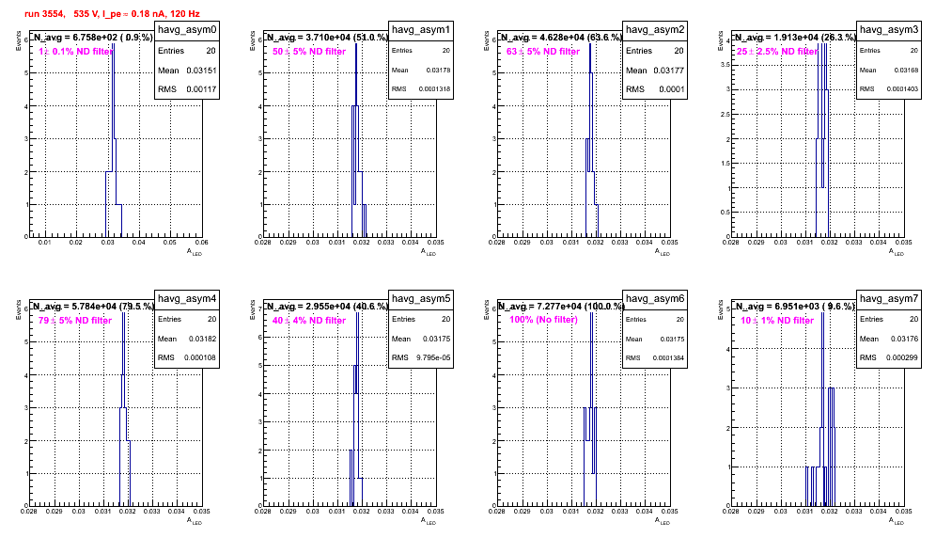Select the havg_asym7 stats box title
This screenshot has height=538, width=936.
pyautogui.click(x=889, y=298)
